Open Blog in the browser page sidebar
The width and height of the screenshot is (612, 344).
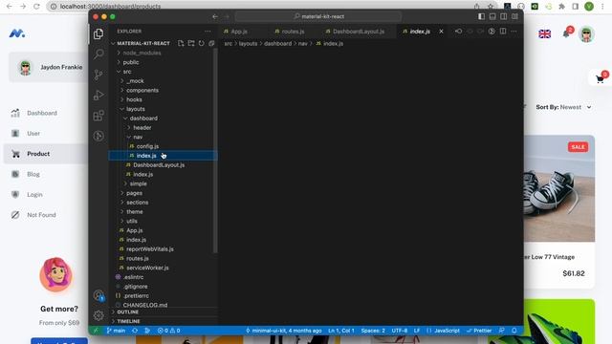coord(33,174)
